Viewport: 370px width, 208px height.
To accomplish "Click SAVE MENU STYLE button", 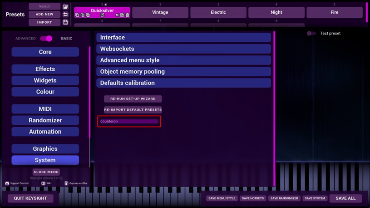I will click(222, 198).
